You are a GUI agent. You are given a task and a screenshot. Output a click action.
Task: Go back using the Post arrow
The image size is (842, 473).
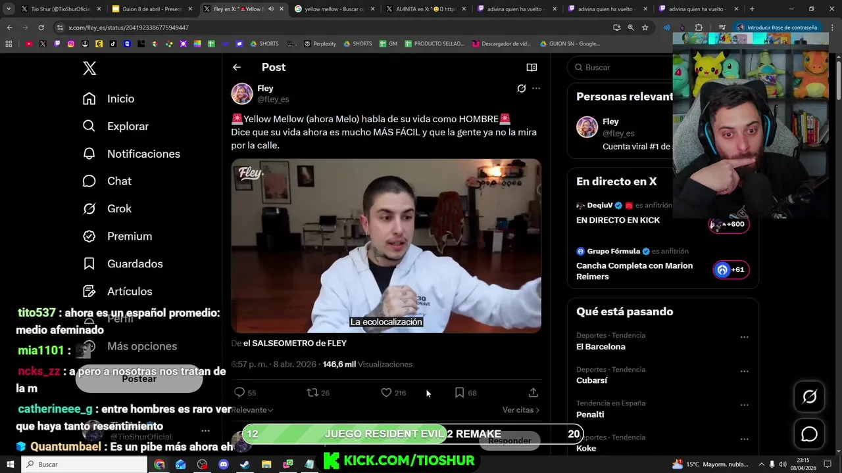pyautogui.click(x=237, y=67)
